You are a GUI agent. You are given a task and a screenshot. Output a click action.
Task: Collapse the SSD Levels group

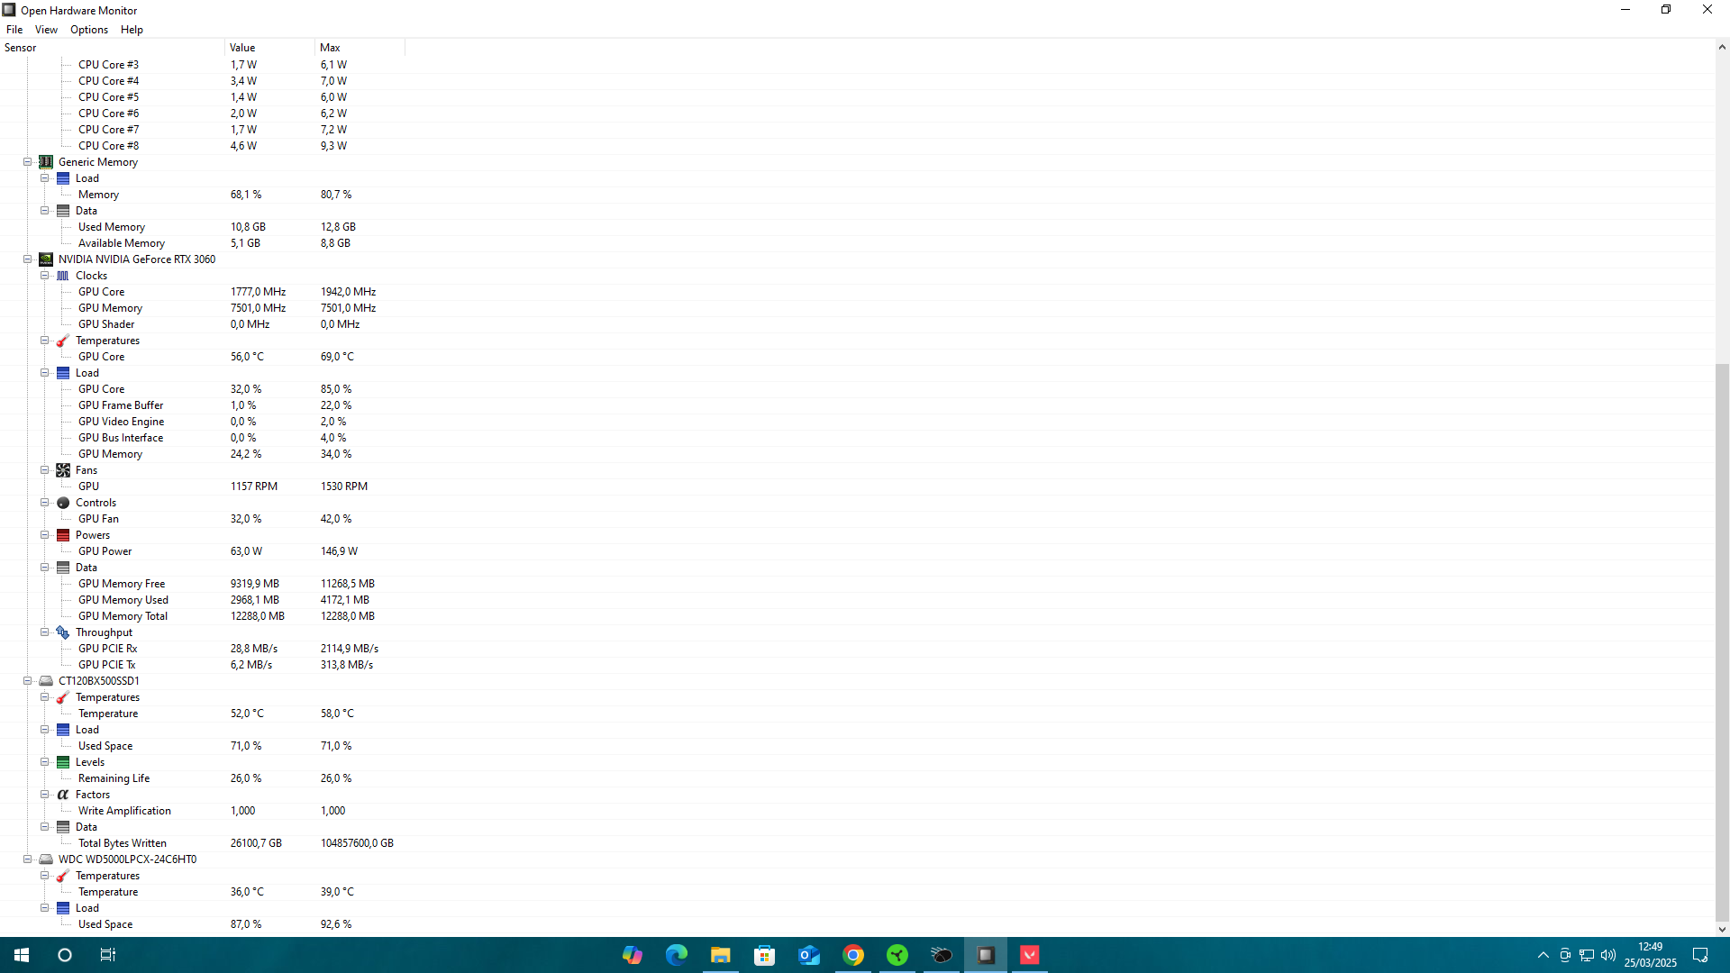(x=45, y=762)
